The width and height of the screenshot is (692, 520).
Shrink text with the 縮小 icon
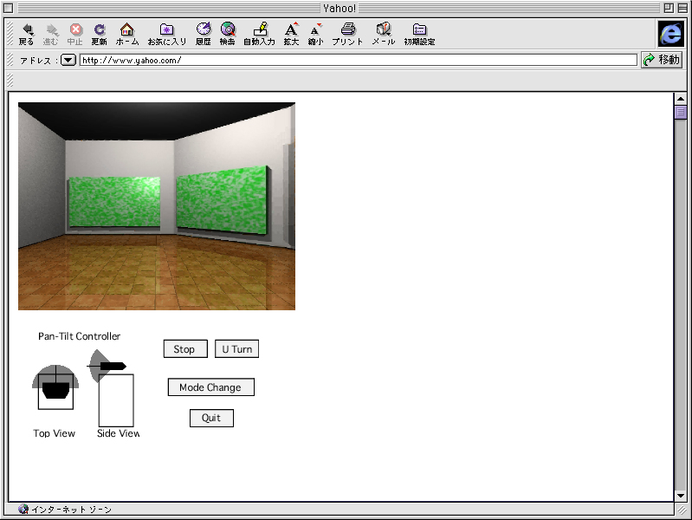click(x=315, y=29)
